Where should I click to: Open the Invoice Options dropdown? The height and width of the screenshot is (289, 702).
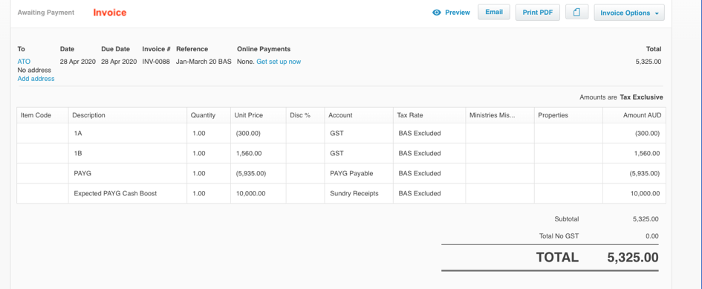tap(629, 13)
